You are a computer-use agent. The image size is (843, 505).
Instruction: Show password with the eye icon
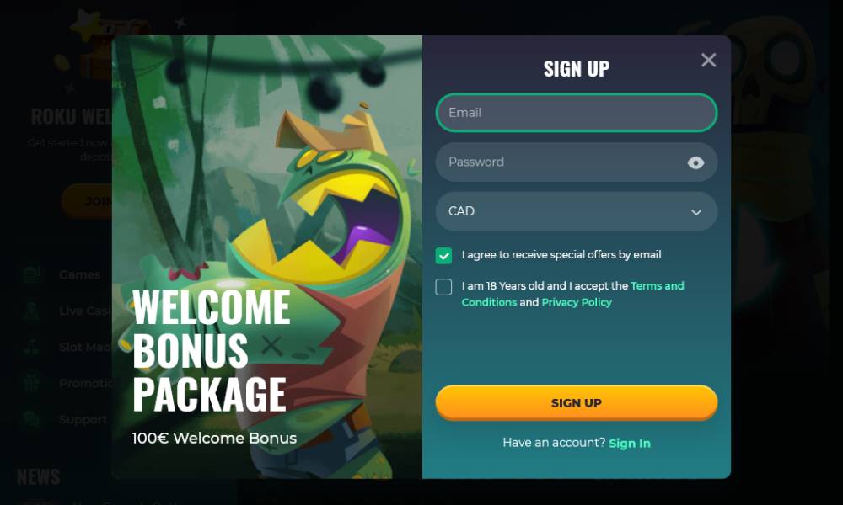pos(695,162)
